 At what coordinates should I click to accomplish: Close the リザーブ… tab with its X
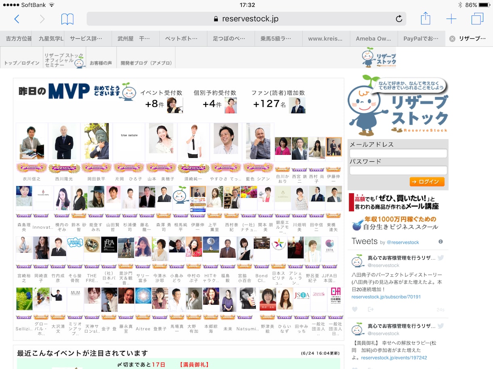click(x=452, y=39)
